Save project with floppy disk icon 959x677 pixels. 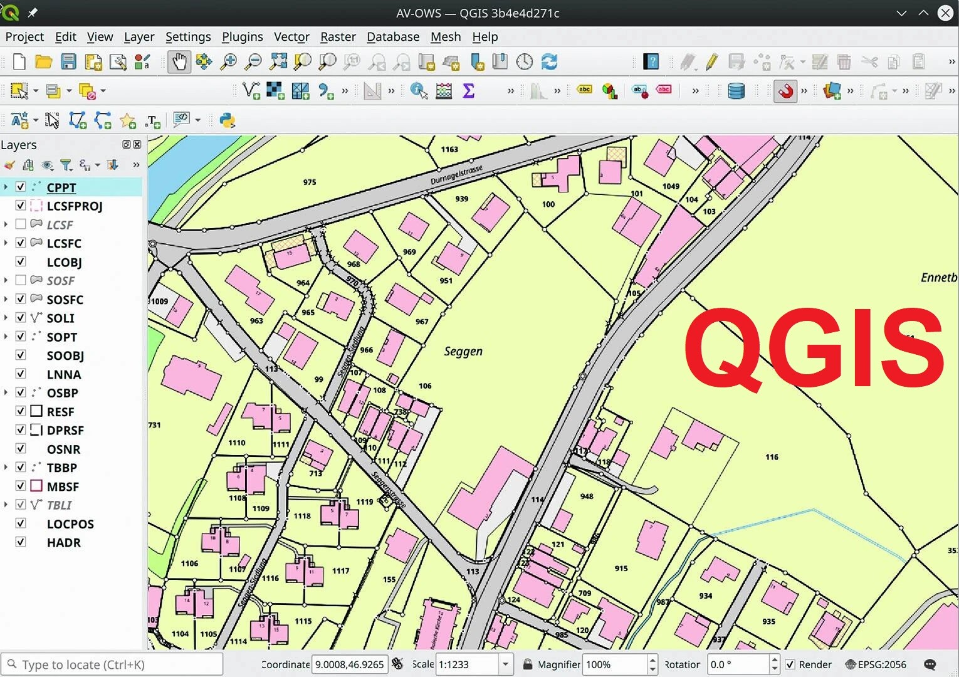point(68,61)
